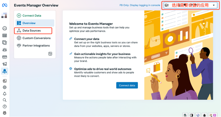Click the blue Connect data button
Image resolution: width=221 pixels, height=117 pixels.
click(127, 85)
